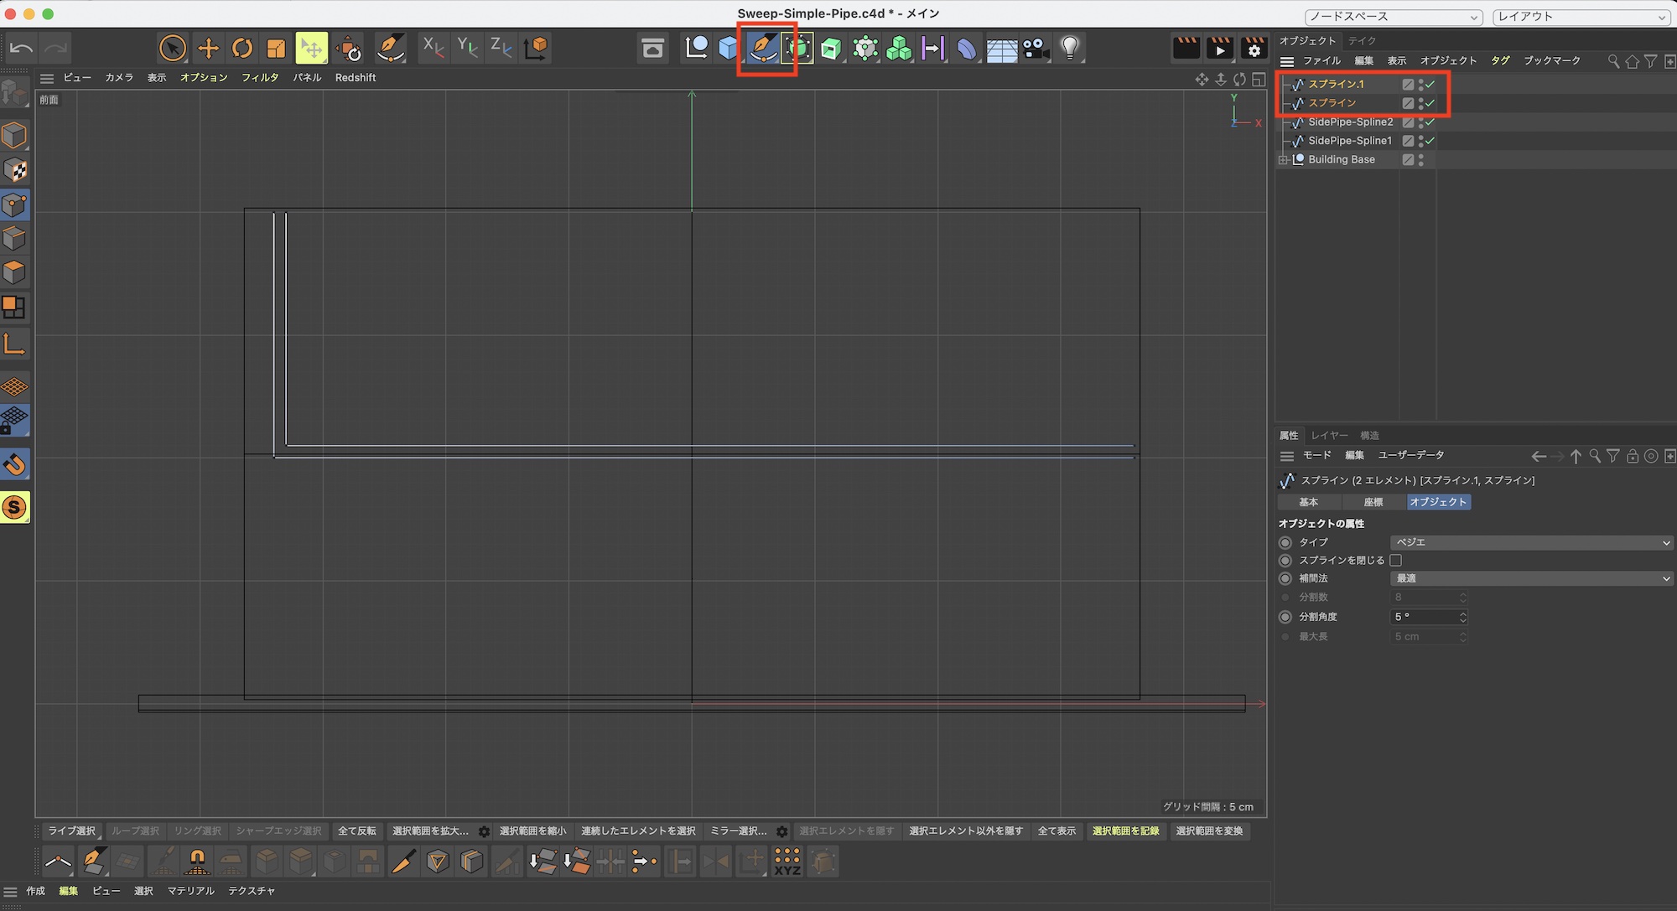Viewport: 1677px width, 911px height.
Task: Click the Camera object icon
Action: pos(1036,48)
